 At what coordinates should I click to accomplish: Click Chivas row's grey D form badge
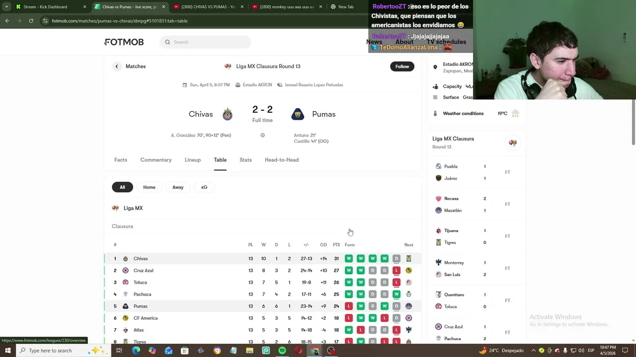point(397,258)
